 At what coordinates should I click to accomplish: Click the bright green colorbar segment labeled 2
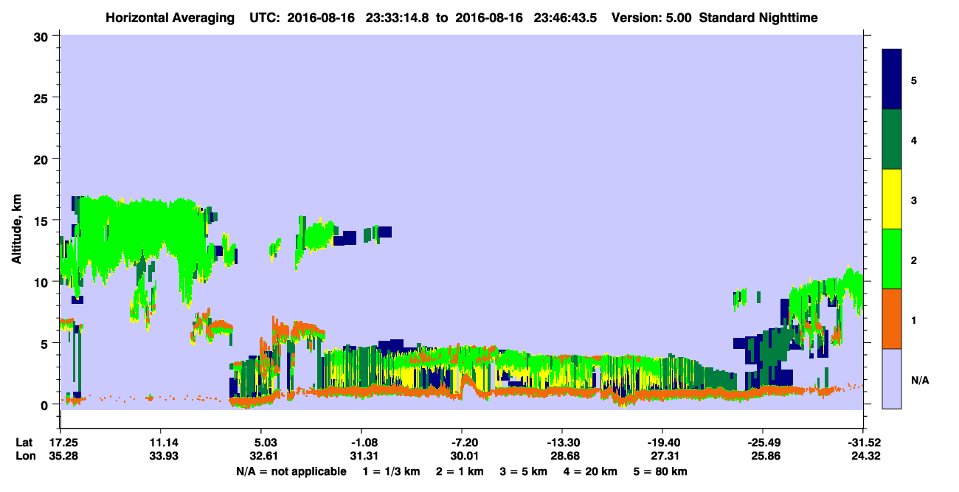click(x=892, y=259)
